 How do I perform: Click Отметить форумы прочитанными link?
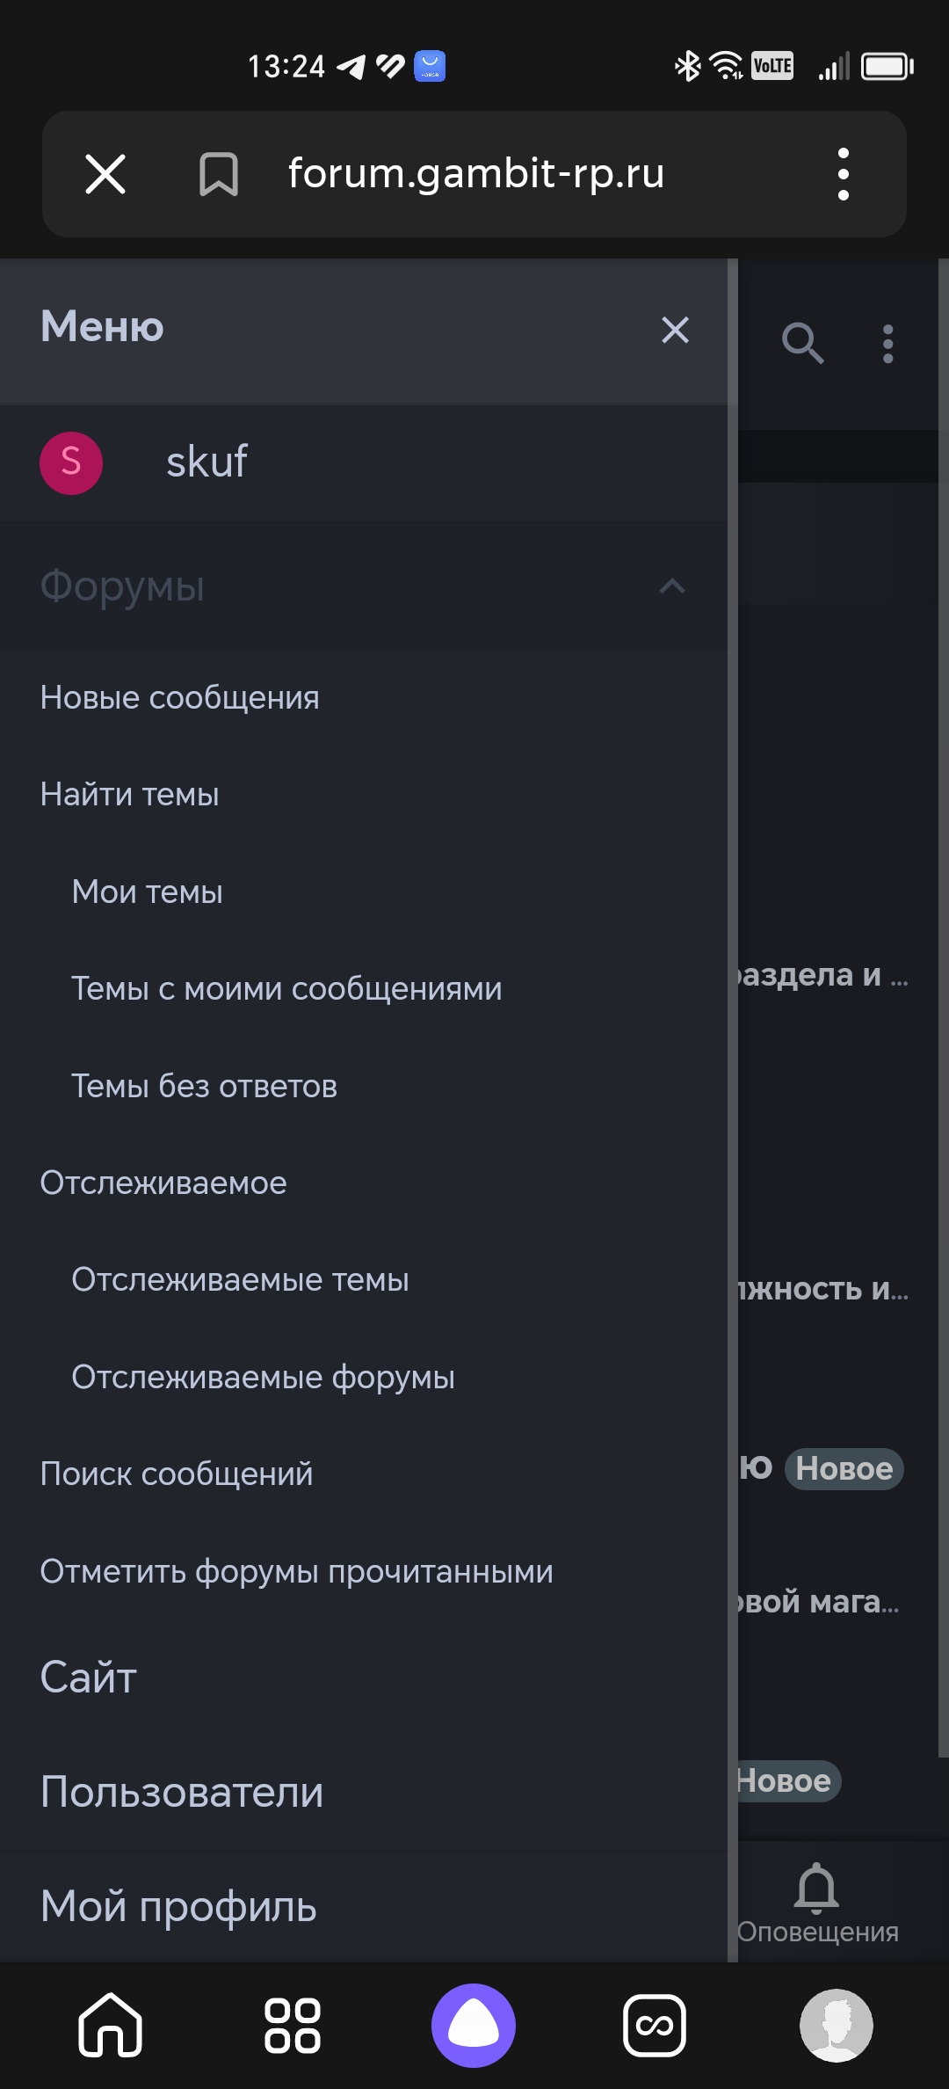(297, 1571)
